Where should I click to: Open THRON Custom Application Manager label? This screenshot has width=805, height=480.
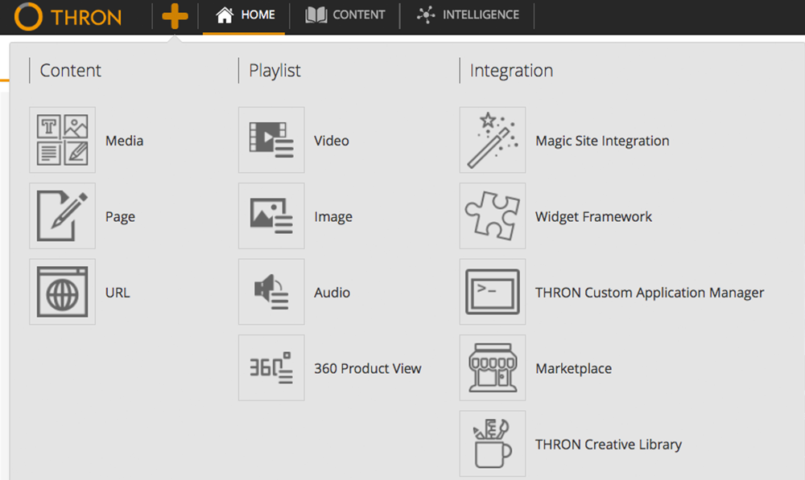click(x=650, y=293)
